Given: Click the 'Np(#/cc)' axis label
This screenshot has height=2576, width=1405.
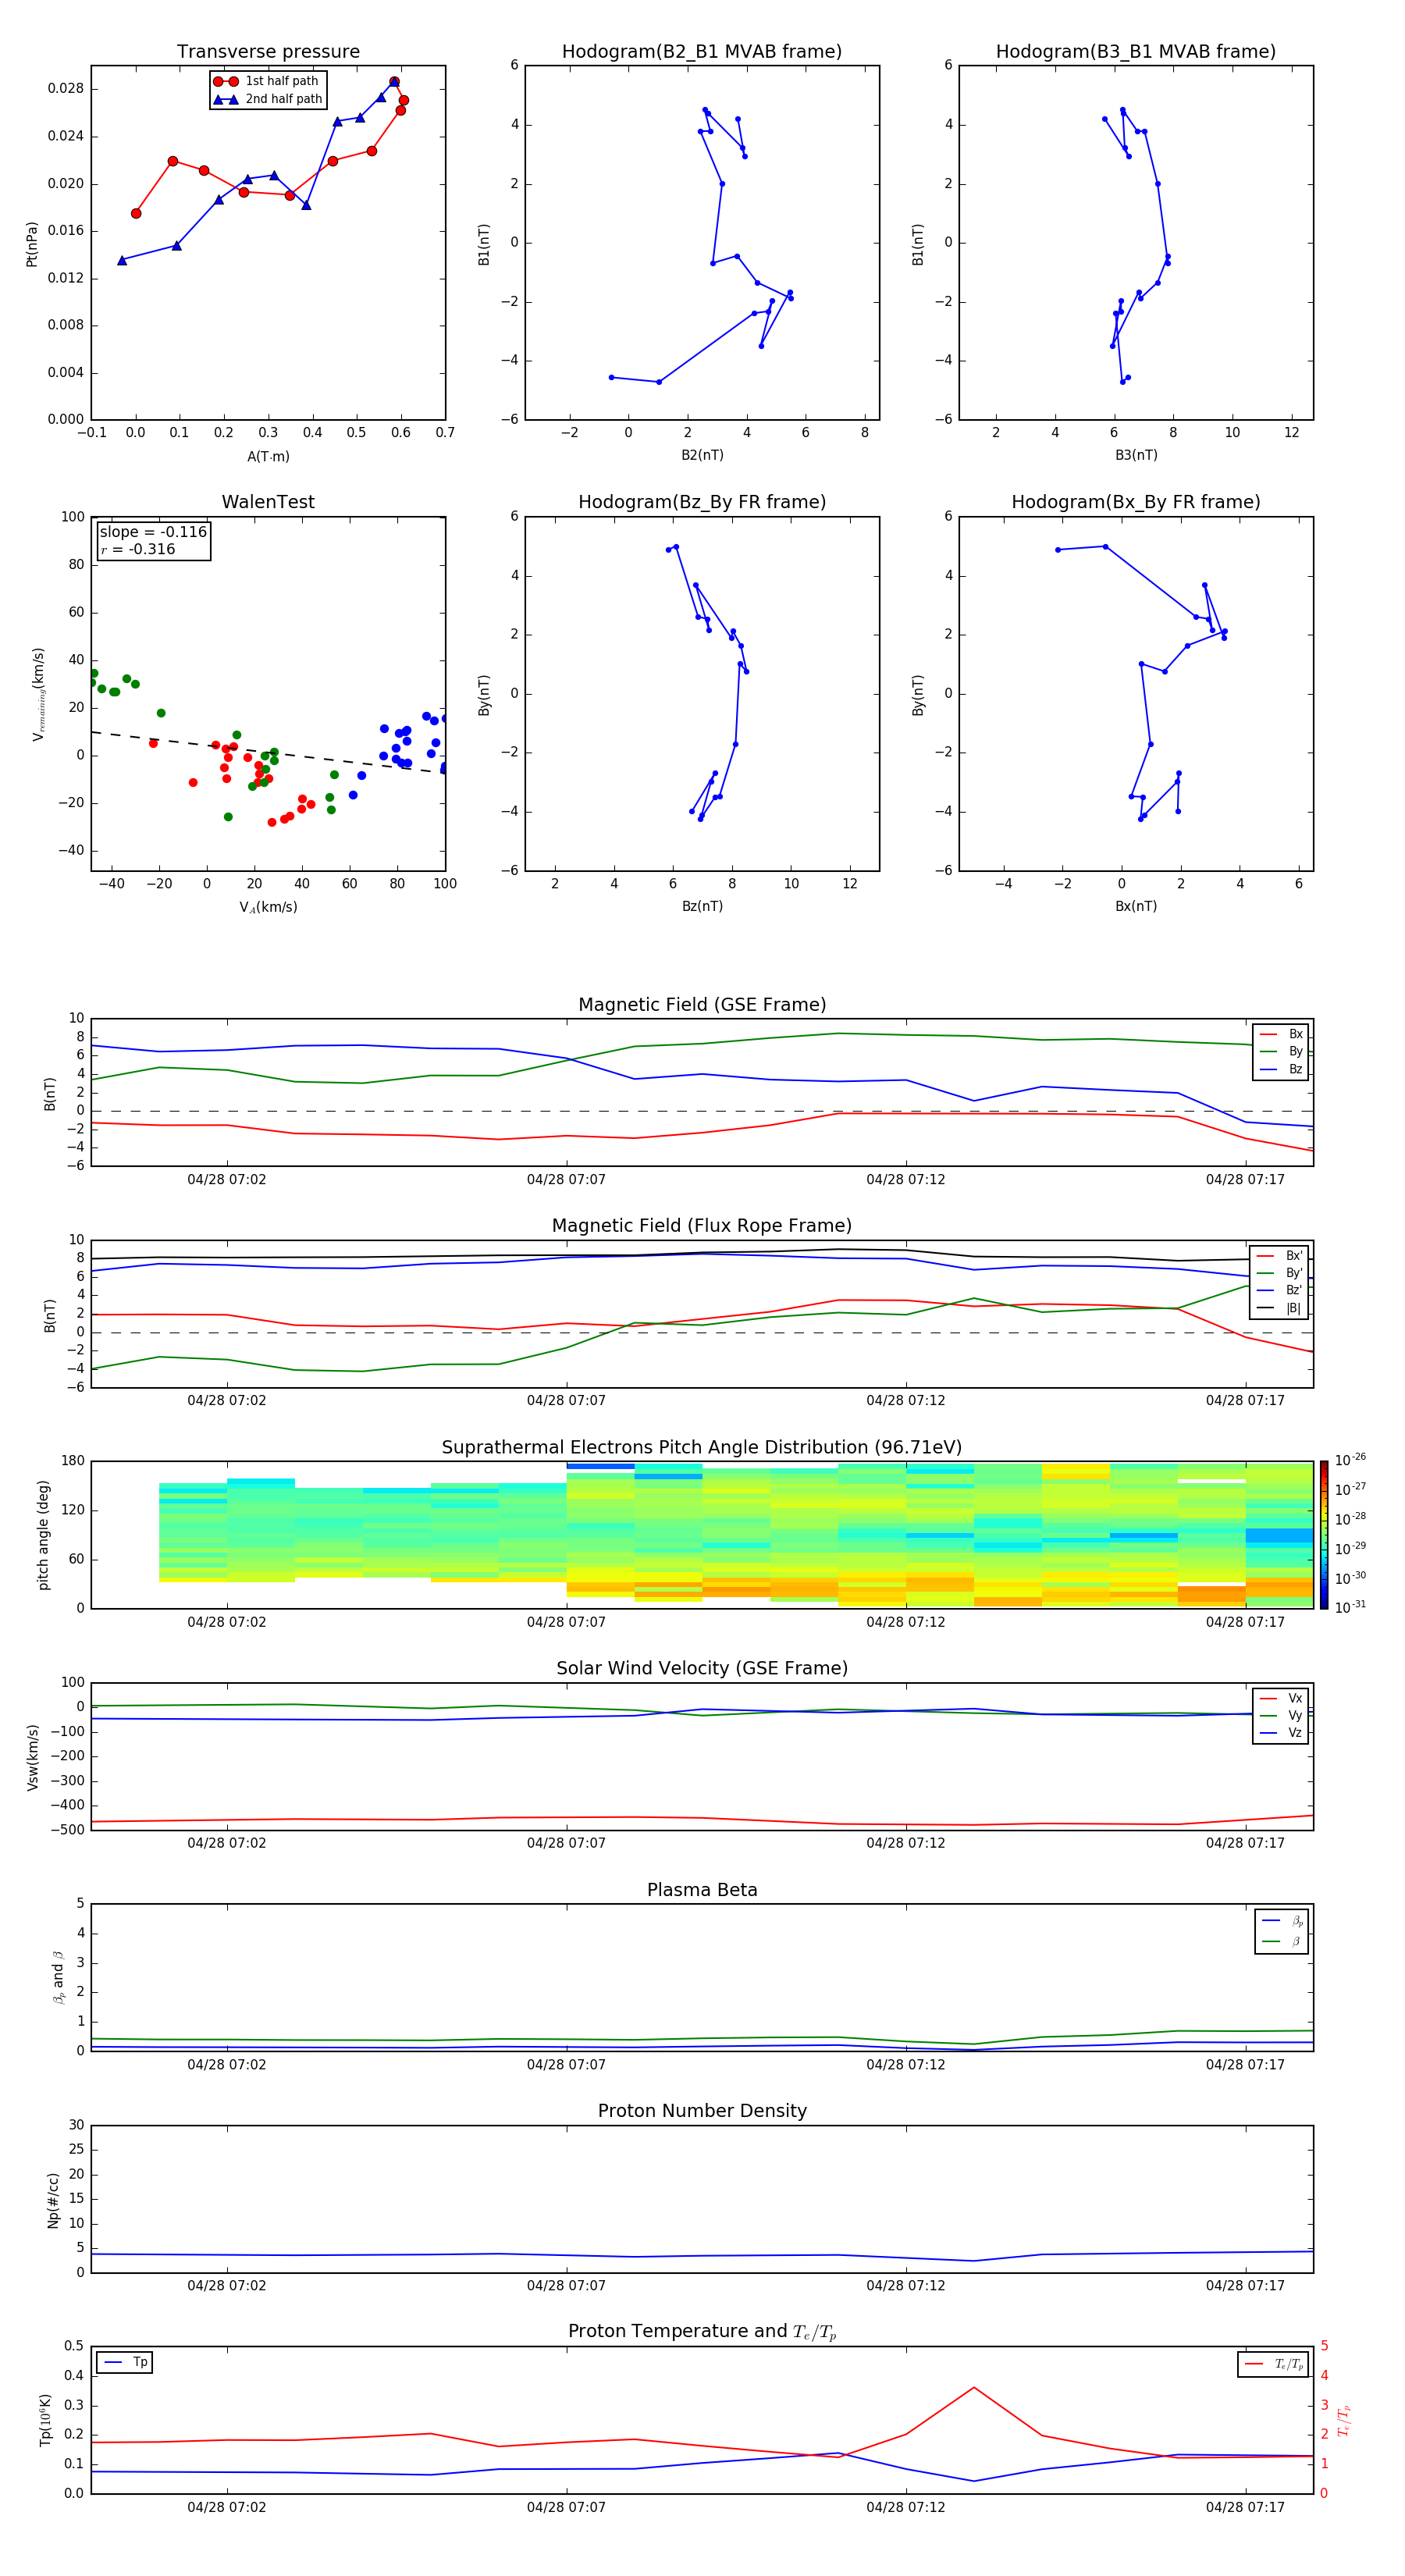Looking at the screenshot, I should (54, 2200).
